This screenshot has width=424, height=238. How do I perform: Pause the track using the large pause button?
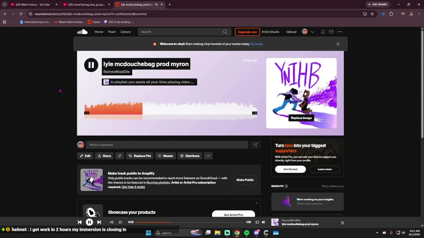pos(91,65)
